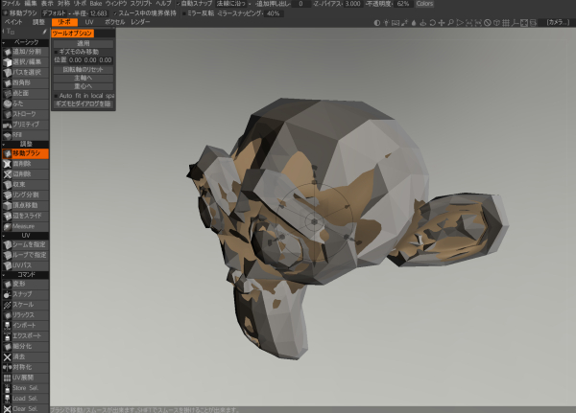The width and height of the screenshot is (576, 413).
Task: Select the 追加/分割 (Add/Split) tool
Action: point(25,52)
